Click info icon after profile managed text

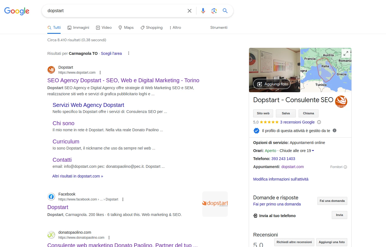(335, 130)
